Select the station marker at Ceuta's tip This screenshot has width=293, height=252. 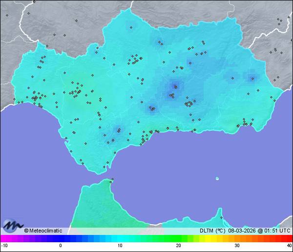click(112, 179)
